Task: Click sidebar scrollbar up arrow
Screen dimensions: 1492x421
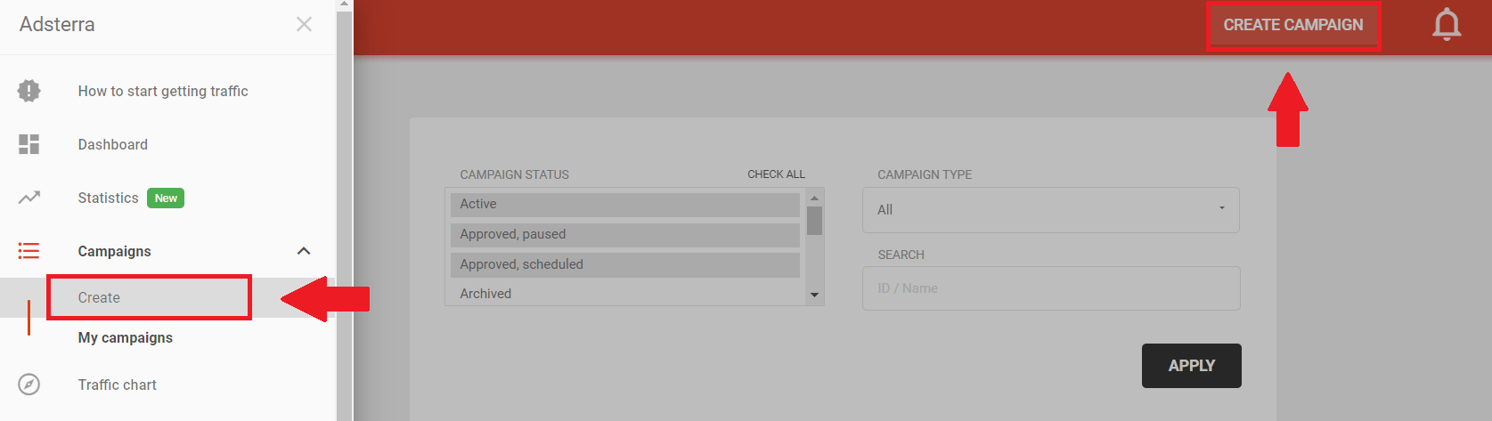Action: point(345,4)
